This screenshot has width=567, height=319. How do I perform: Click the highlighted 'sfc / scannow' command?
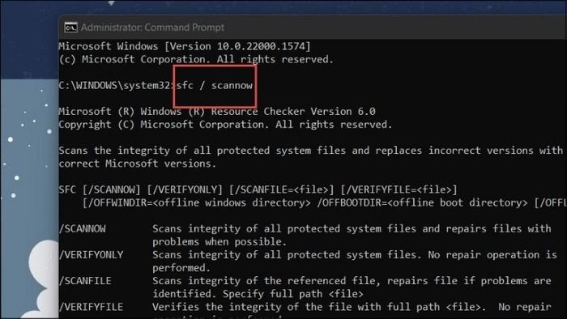(x=215, y=86)
